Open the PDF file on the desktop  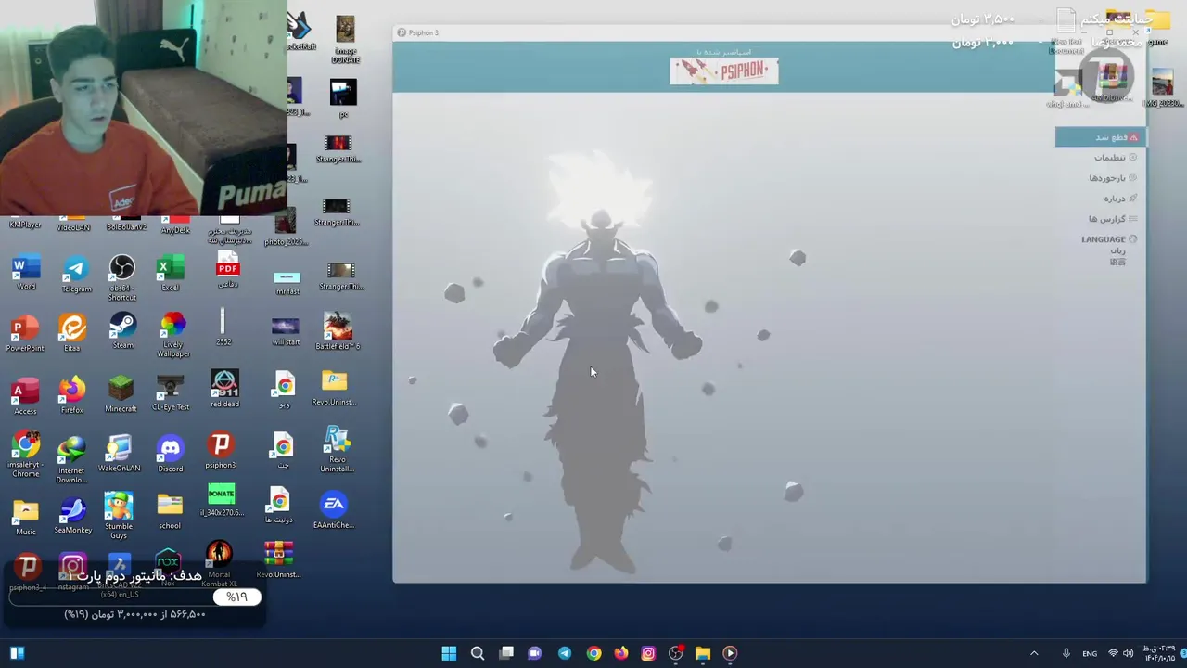pos(227,271)
